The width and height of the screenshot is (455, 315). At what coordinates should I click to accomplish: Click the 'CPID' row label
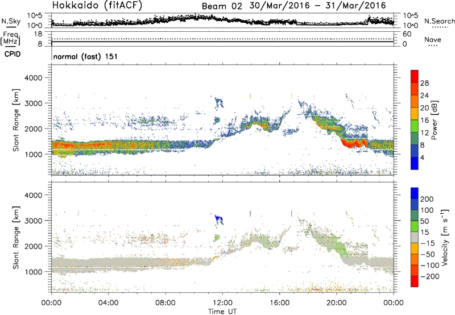[13, 54]
